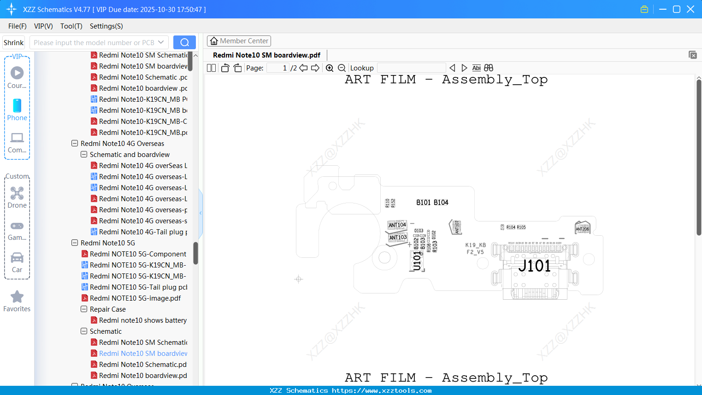The width and height of the screenshot is (702, 395).
Task: Open the Tool(T) menu
Action: [x=71, y=26]
